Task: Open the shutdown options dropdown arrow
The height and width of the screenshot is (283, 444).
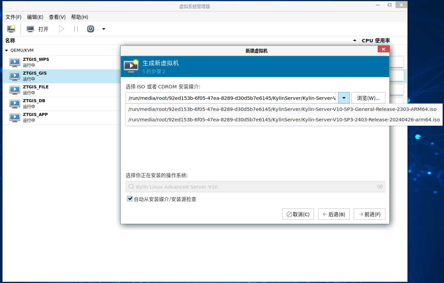Action: point(104,29)
